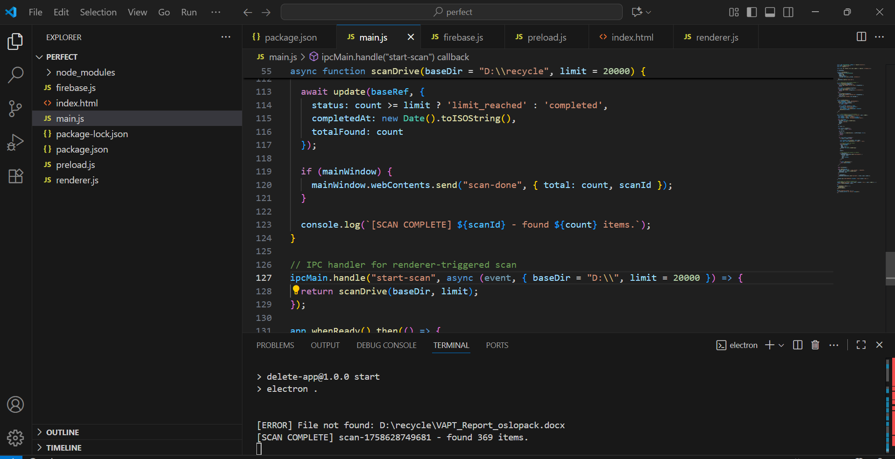Open the Extensions view
The height and width of the screenshot is (459, 895).
15,176
